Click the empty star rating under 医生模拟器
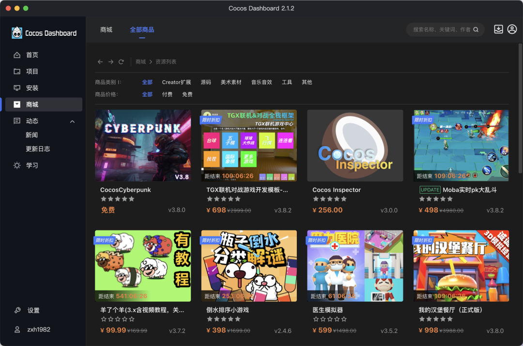523x346 pixels. [x=330, y=319]
